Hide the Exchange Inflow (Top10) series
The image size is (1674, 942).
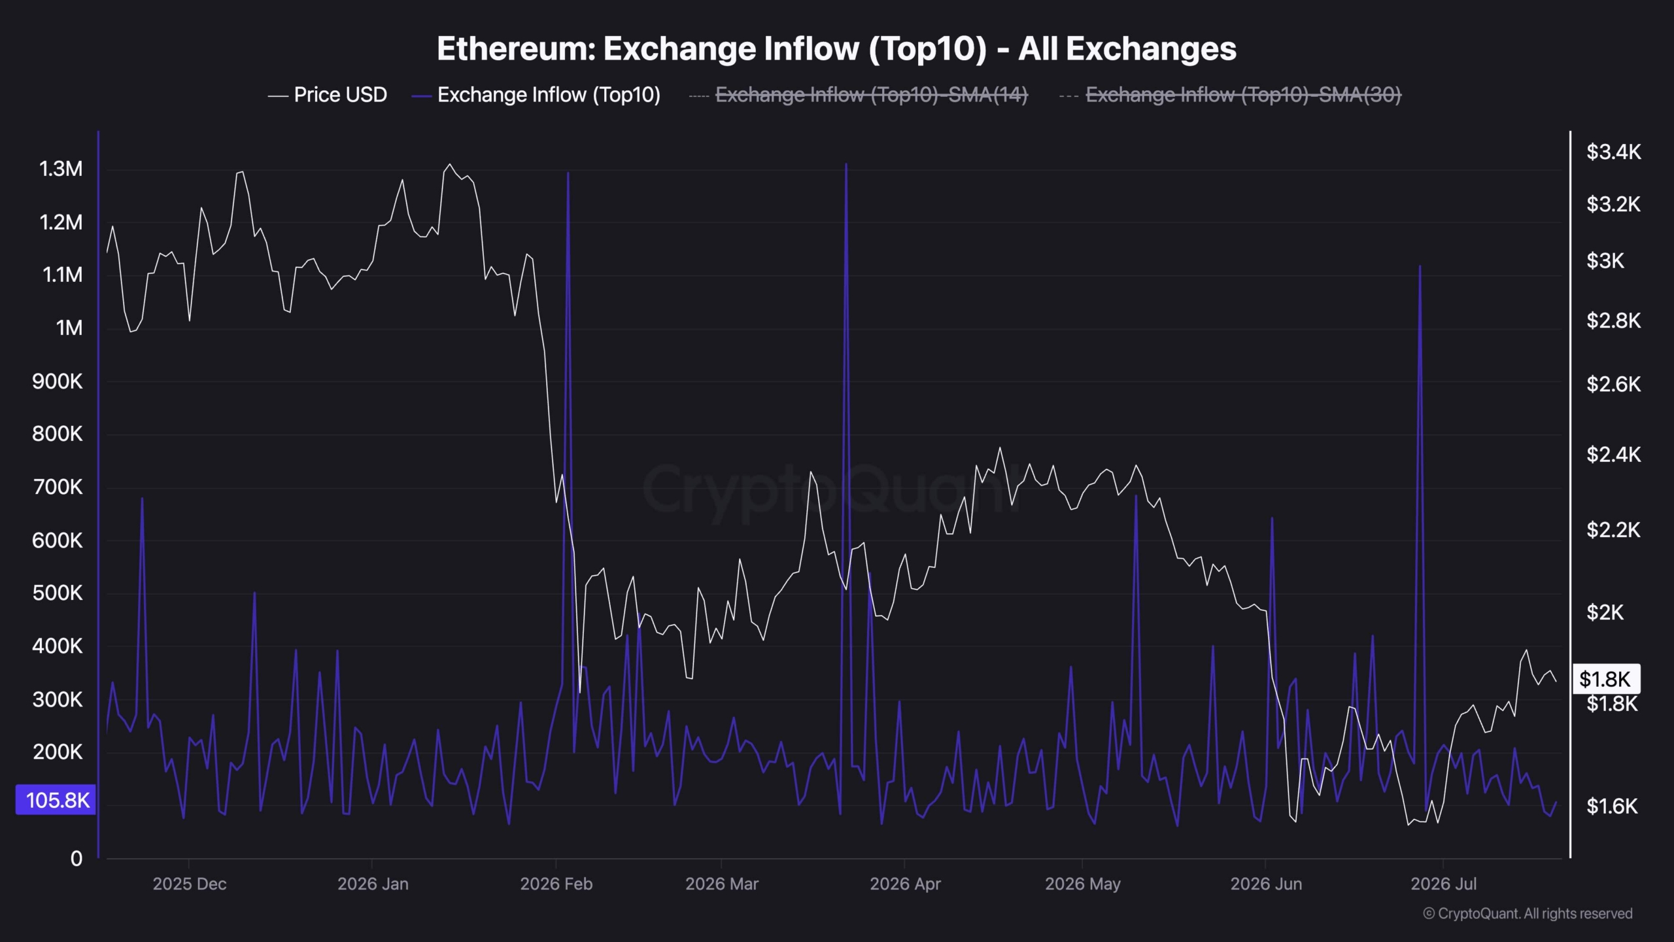pos(536,95)
